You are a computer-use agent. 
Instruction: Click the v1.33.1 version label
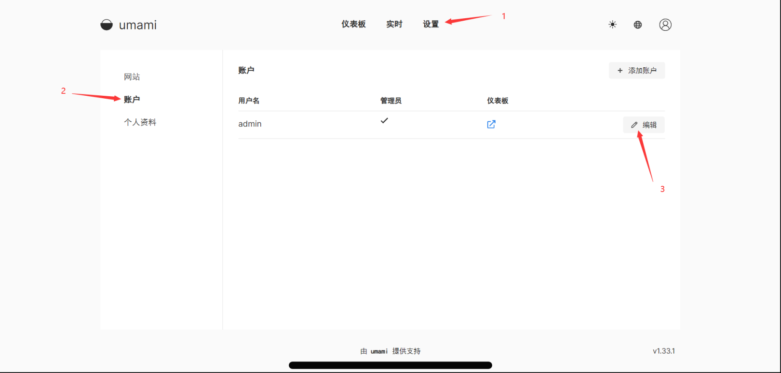coord(664,351)
